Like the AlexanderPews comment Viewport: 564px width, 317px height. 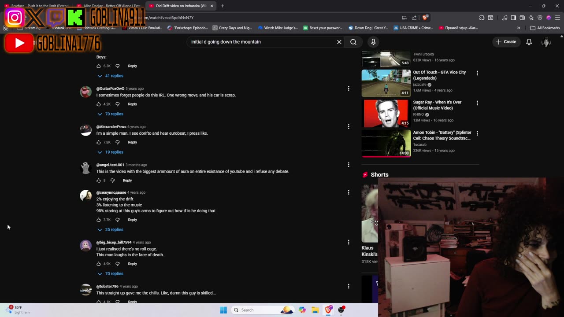(99, 142)
